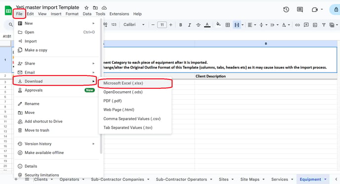The height and width of the screenshot is (184, 340).
Task: Click the insert chart icon
Action: pyautogui.click(x=315, y=25)
